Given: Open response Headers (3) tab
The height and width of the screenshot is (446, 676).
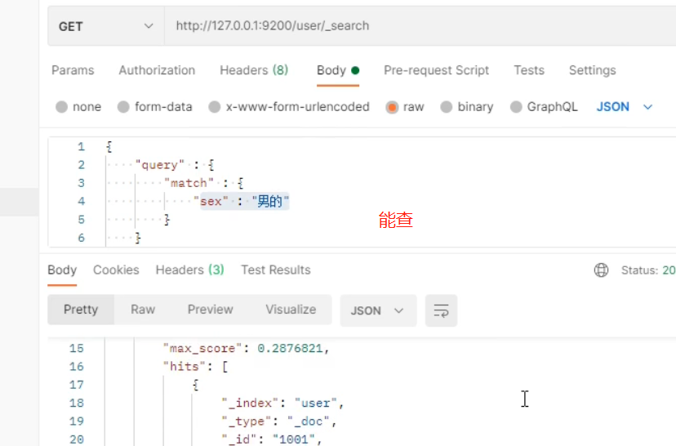Looking at the screenshot, I should (189, 270).
